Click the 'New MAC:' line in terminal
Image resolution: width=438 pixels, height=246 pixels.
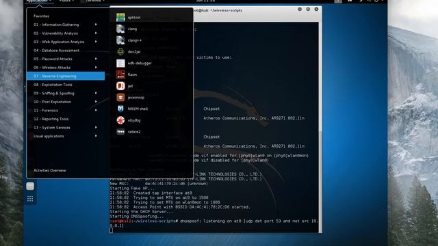159,184
